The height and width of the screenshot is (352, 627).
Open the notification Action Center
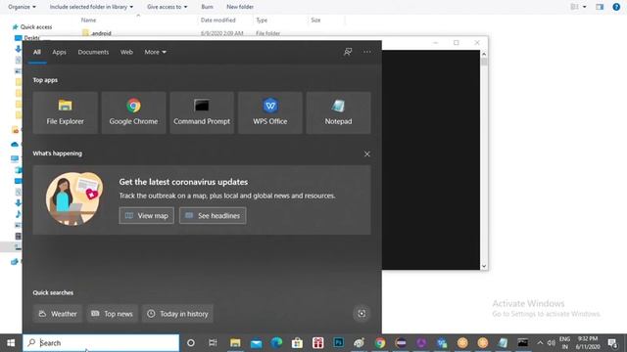(612, 343)
